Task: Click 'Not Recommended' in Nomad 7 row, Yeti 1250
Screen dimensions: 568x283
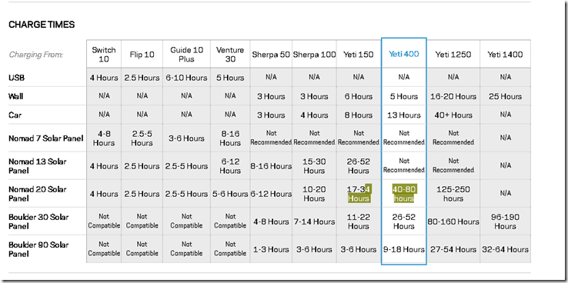Action: 453,138
